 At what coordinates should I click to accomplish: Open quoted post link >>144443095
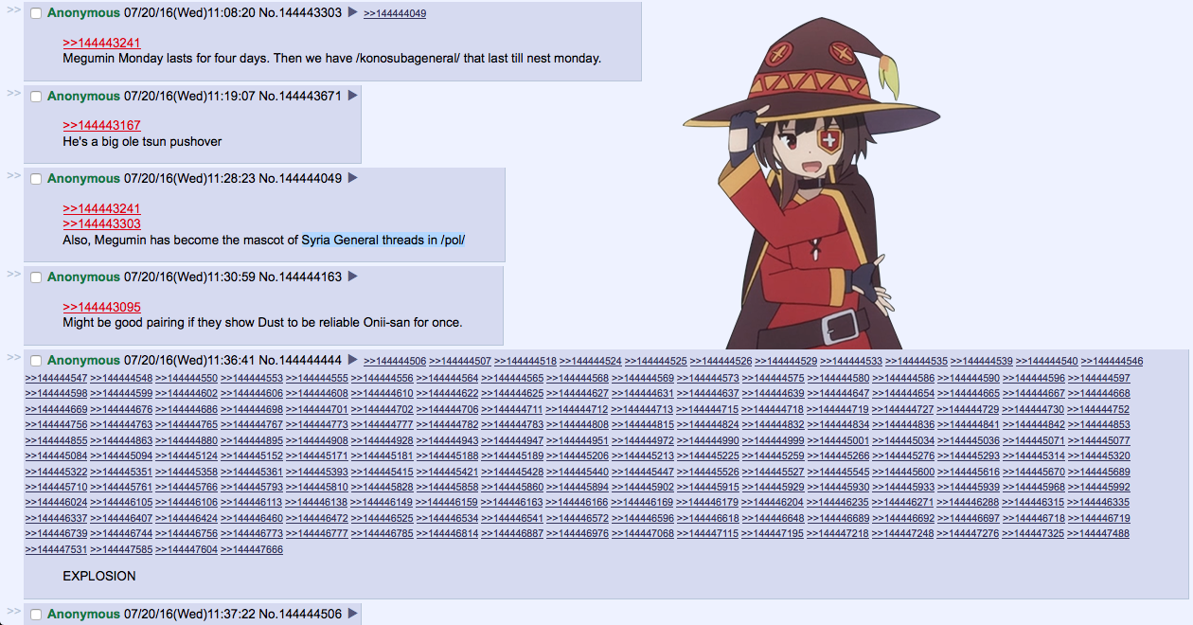[101, 307]
